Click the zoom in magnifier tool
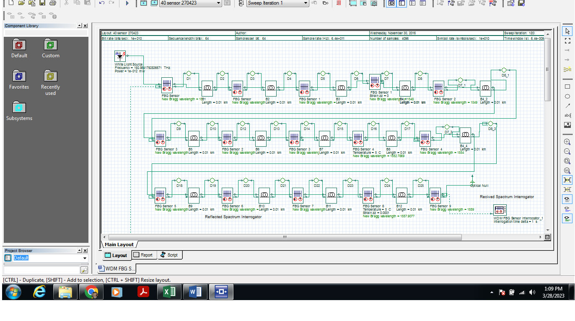This screenshot has height=321, width=575. pos(567,142)
